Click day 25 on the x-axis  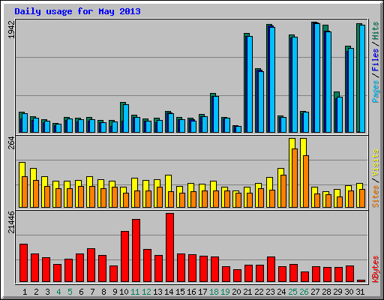292,292
